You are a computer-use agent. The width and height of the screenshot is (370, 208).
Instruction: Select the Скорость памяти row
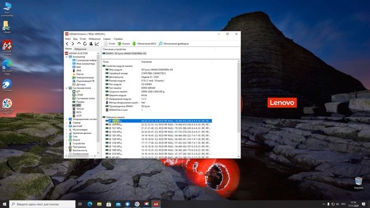point(157,91)
